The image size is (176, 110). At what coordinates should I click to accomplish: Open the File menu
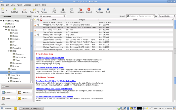click(x=3, y=5)
